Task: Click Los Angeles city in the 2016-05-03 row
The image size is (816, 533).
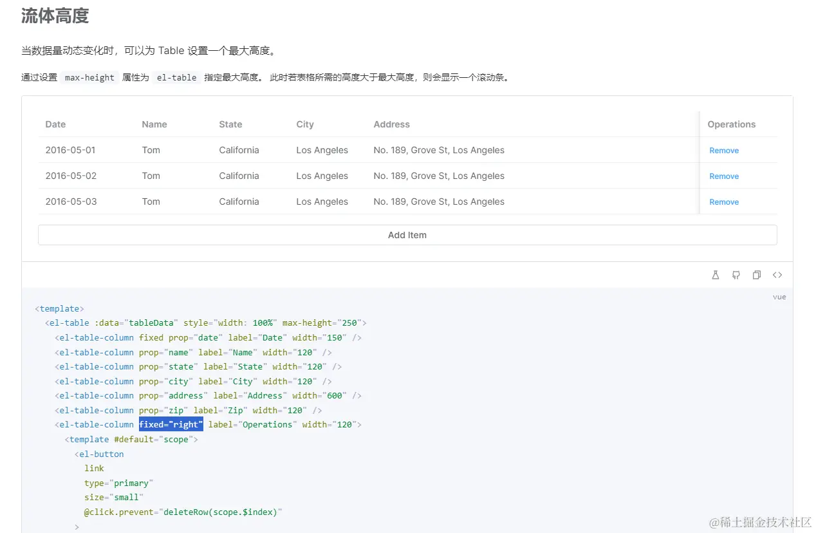Action: (322, 201)
